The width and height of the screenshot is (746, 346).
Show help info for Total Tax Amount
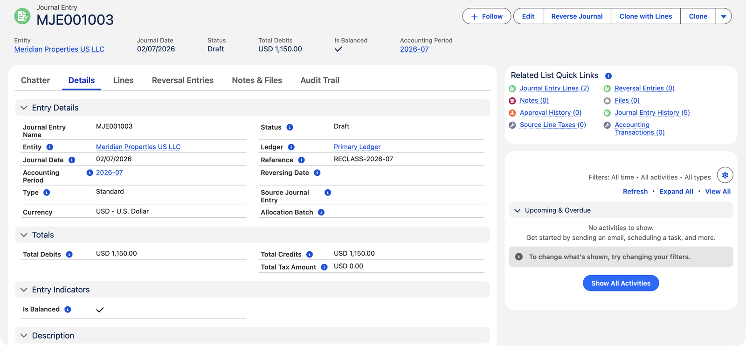325,267
